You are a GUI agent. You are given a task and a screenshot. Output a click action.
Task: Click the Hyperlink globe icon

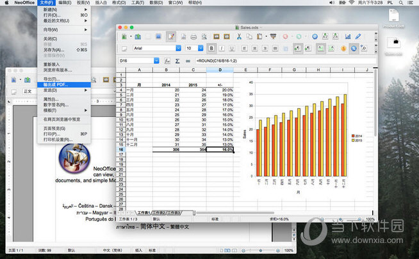[315, 36]
